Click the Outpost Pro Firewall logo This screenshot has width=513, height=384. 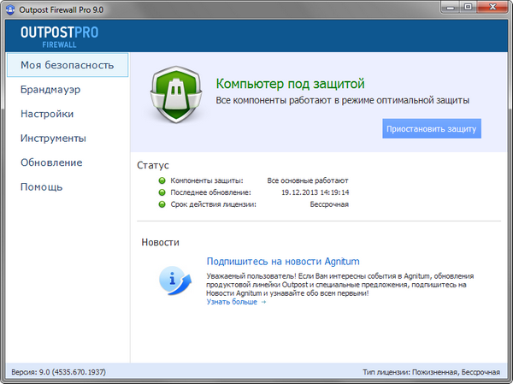click(61, 34)
